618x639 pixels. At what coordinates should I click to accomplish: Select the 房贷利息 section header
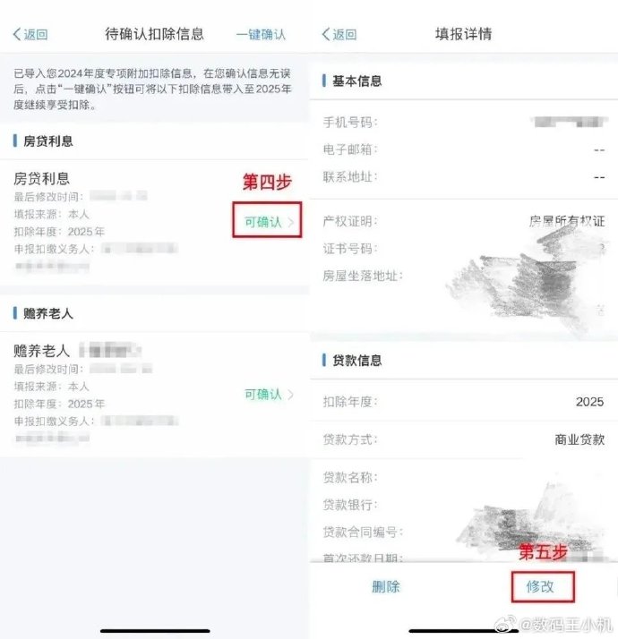coord(48,141)
